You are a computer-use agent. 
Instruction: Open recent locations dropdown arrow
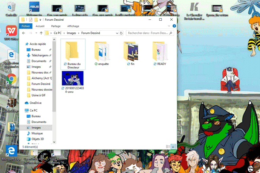click(36, 33)
